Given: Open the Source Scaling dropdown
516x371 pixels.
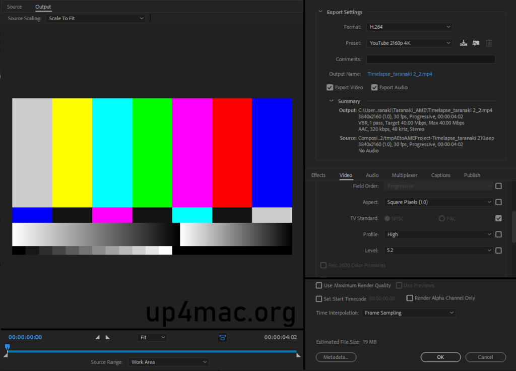Looking at the screenshot, I should tap(95, 18).
